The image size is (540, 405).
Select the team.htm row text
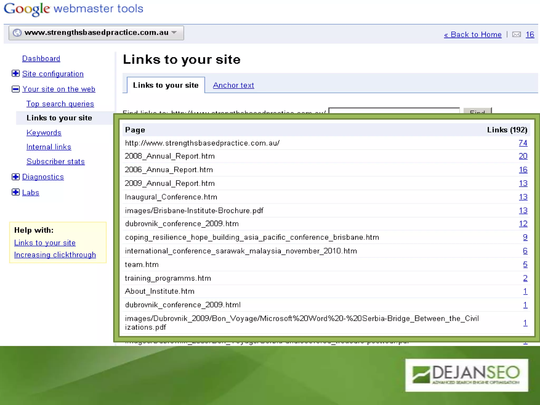pyautogui.click(x=142, y=264)
